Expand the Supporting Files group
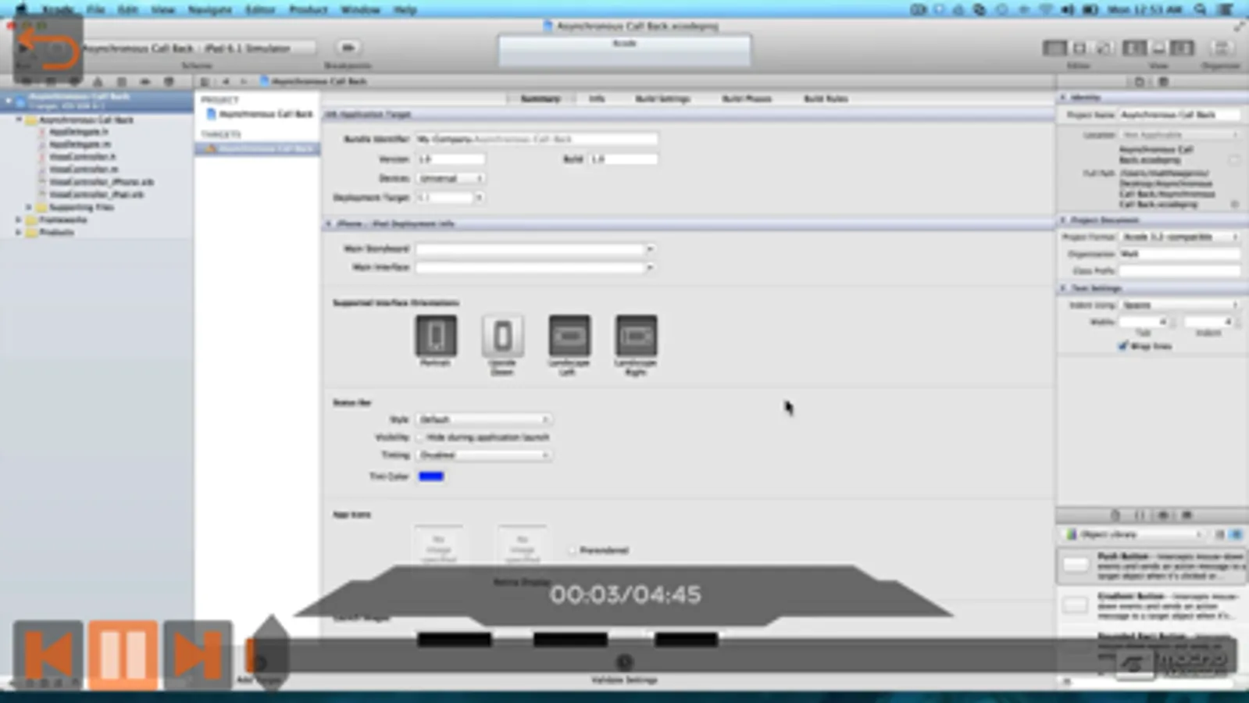Image resolution: width=1249 pixels, height=703 pixels. tap(29, 207)
